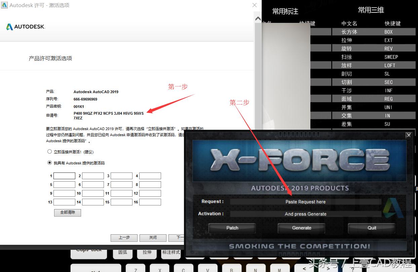Click activation code input field 10
418x272 pixels.
click(93, 193)
